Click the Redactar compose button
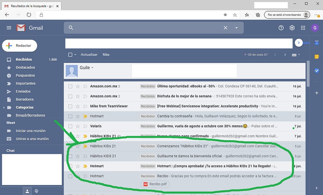Viewport: 323px width, 195px height. tap(20, 45)
